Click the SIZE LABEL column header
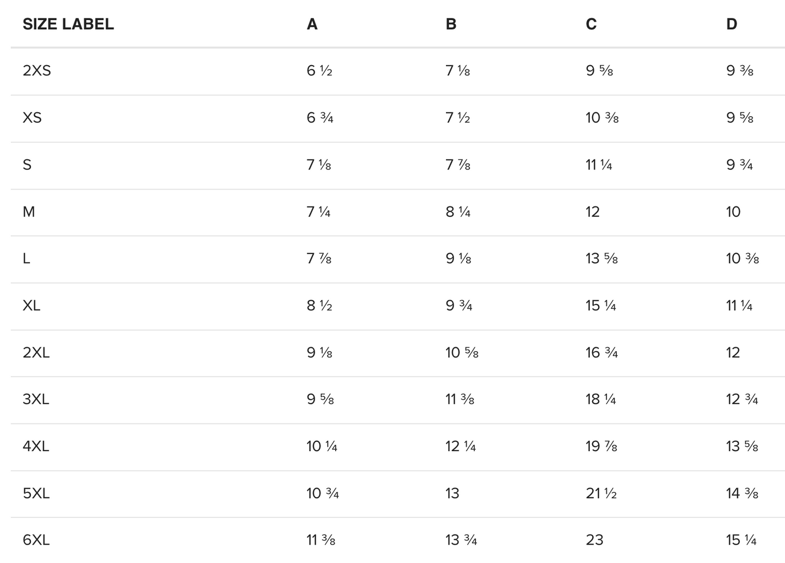785x563 pixels. 68,24
